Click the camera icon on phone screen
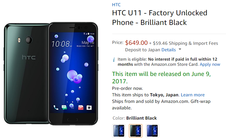Screen dimensions: 226x140 coord(89,107)
